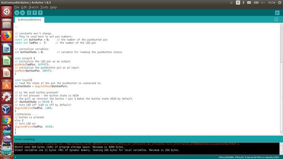Open Ubuntu Software from the dock
This screenshot has height=159, width=283.
[6, 85]
